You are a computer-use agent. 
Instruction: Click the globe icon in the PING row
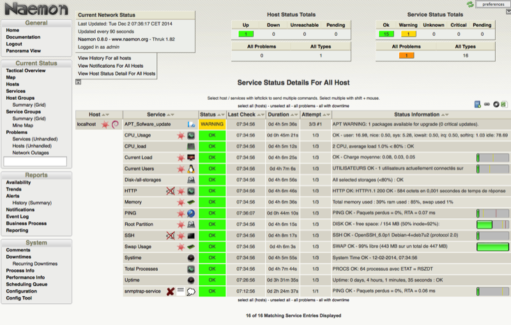(191, 213)
